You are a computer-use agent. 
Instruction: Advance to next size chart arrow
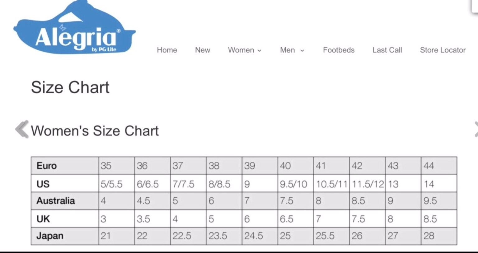pos(476,129)
